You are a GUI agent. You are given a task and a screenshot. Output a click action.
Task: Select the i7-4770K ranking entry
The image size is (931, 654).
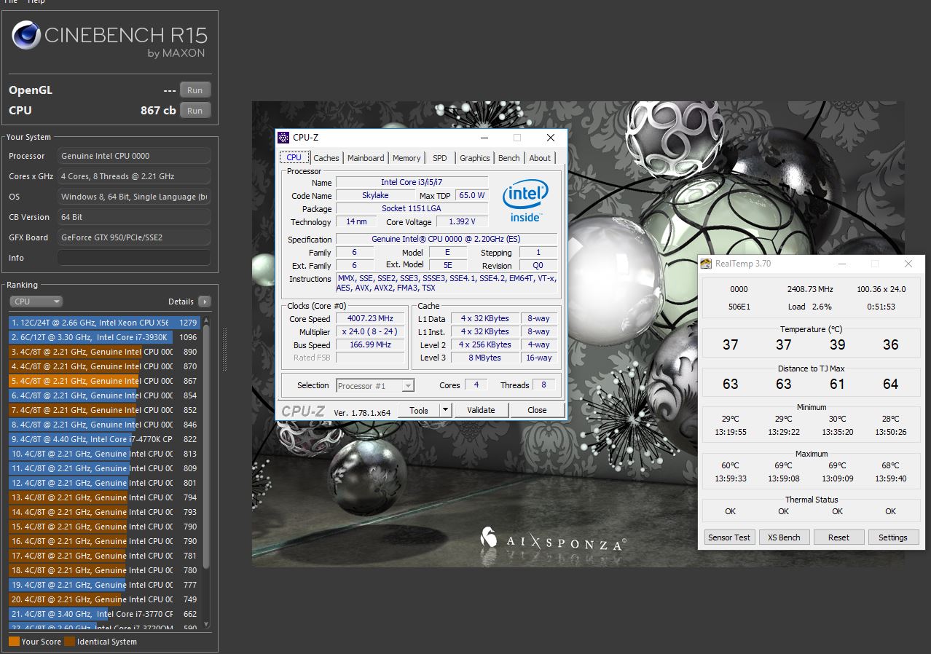point(104,439)
